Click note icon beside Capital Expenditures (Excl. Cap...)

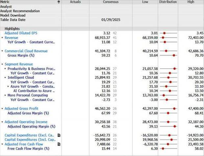click(59, 135)
